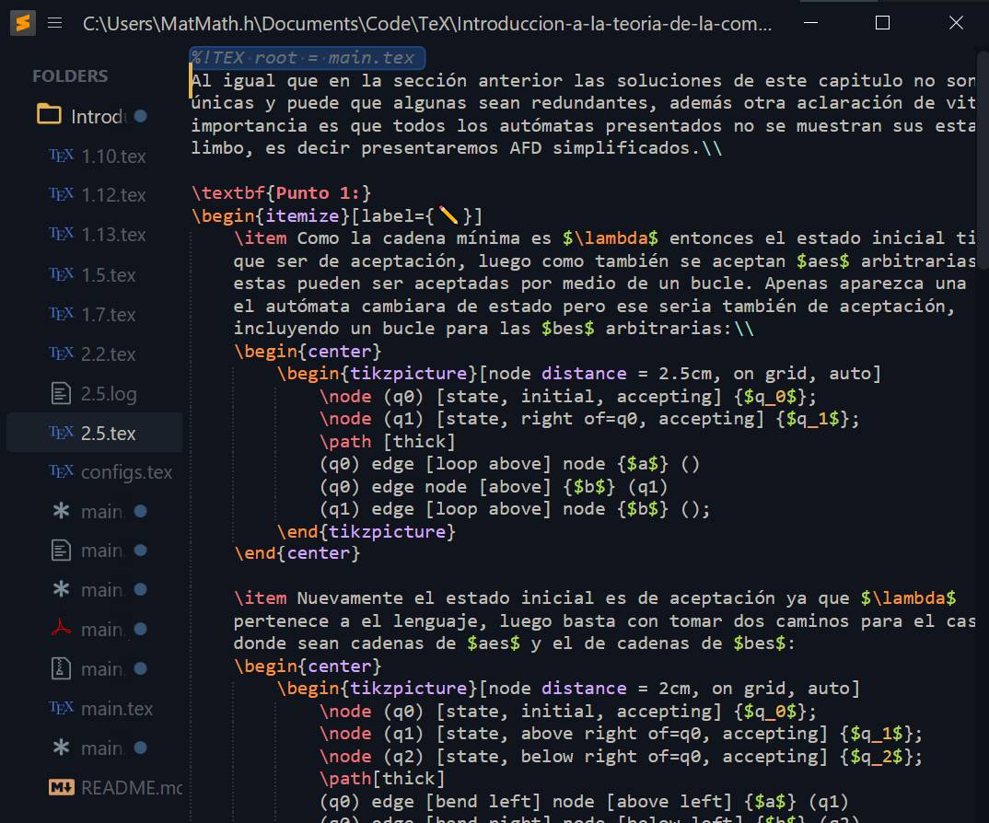Place cursor on '%!TEX root = main.tex' comment

point(303,58)
